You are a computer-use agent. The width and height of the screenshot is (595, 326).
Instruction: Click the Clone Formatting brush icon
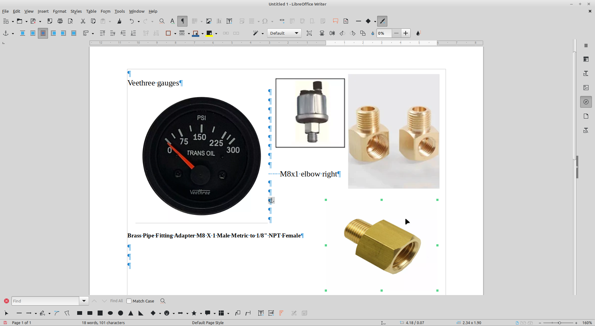pos(119,21)
